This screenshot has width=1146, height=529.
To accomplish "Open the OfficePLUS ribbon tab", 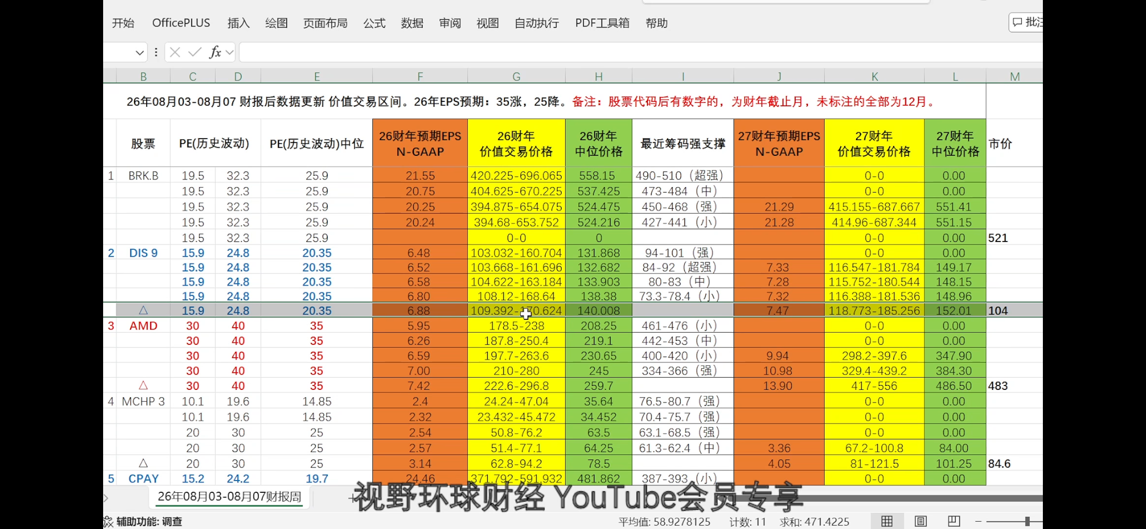I will pos(181,23).
